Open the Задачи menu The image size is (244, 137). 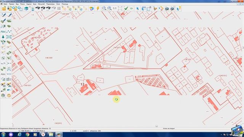(29, 4)
